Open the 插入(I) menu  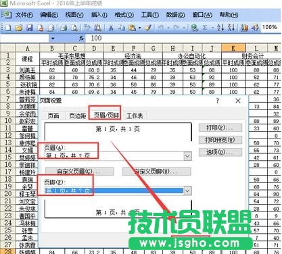tap(99, 15)
